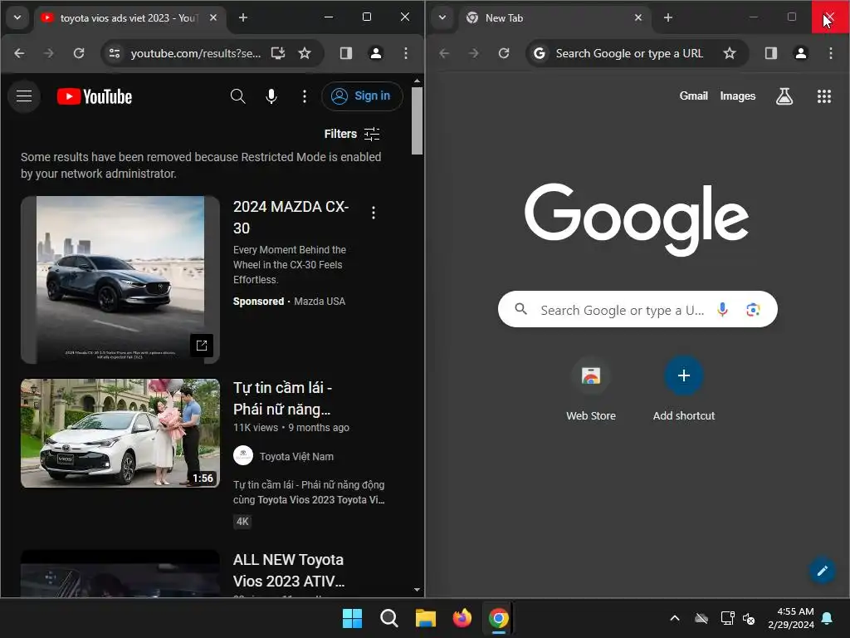Open video titled Tự tin cầm lái
Image resolution: width=850 pixels, height=638 pixels.
(x=282, y=398)
